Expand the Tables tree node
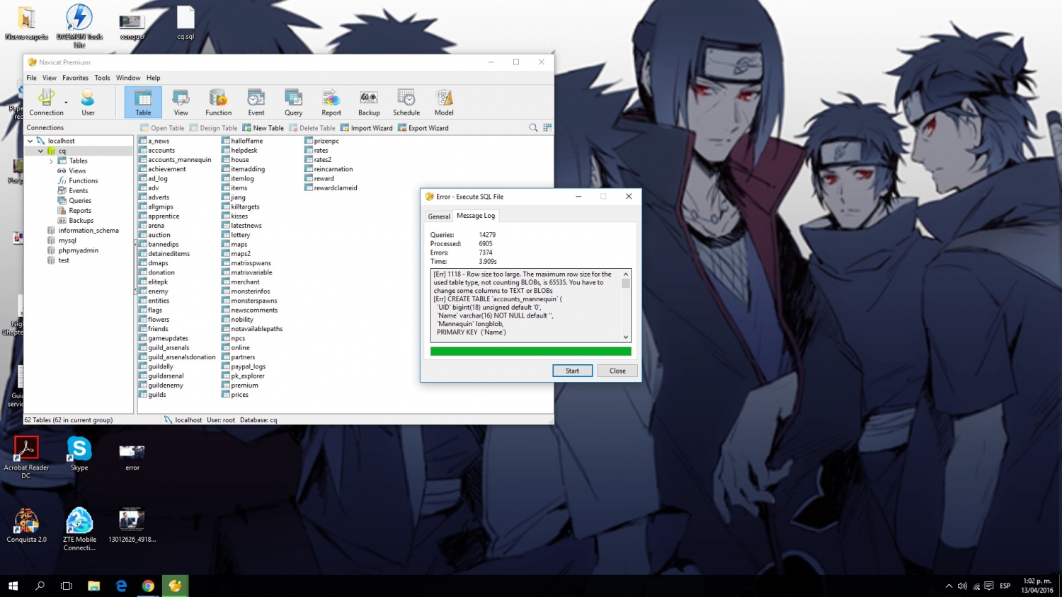Viewport: 1062px width, 597px height. pos(51,161)
